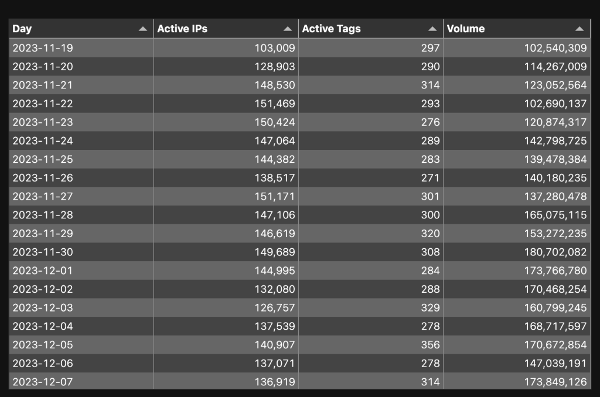Click the Active Tags sort arrow

pos(432,29)
